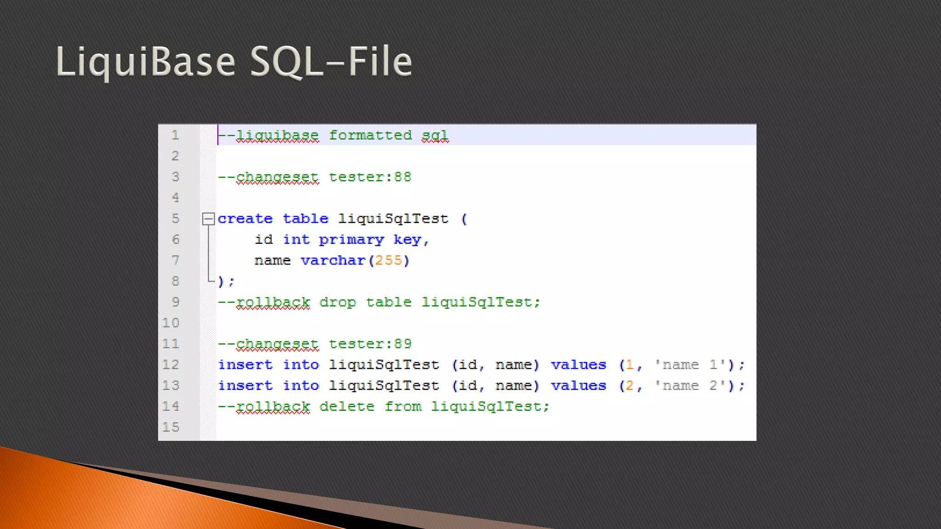Image resolution: width=941 pixels, height=529 pixels.
Task: Click the 'primary' keyword on line 6
Action: pyautogui.click(x=351, y=240)
